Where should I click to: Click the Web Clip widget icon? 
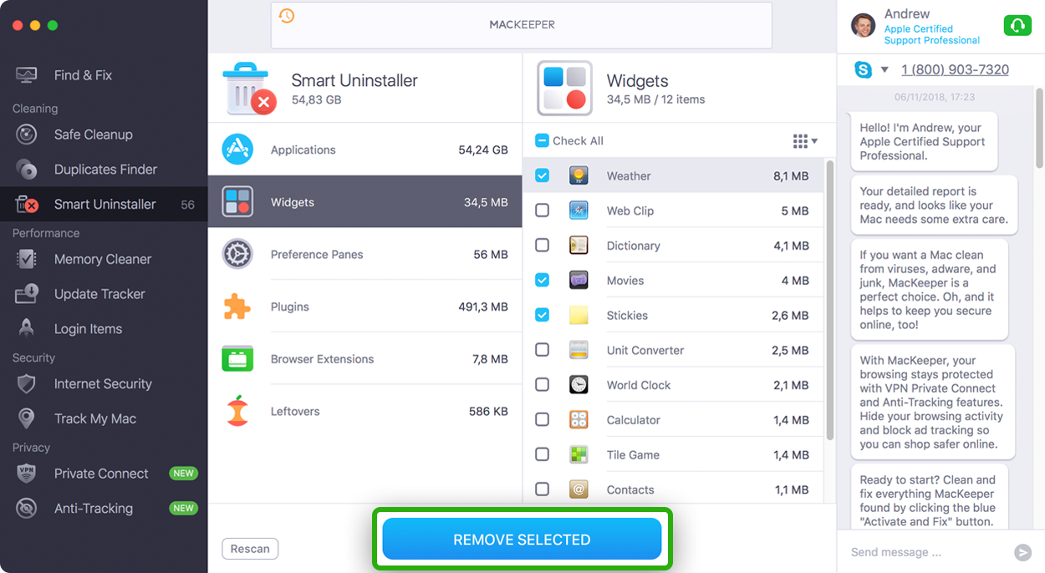pos(579,211)
